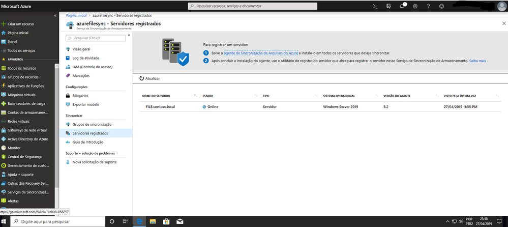Sort by Visto pela última vez column
The image size is (508, 227).
tap(460, 96)
